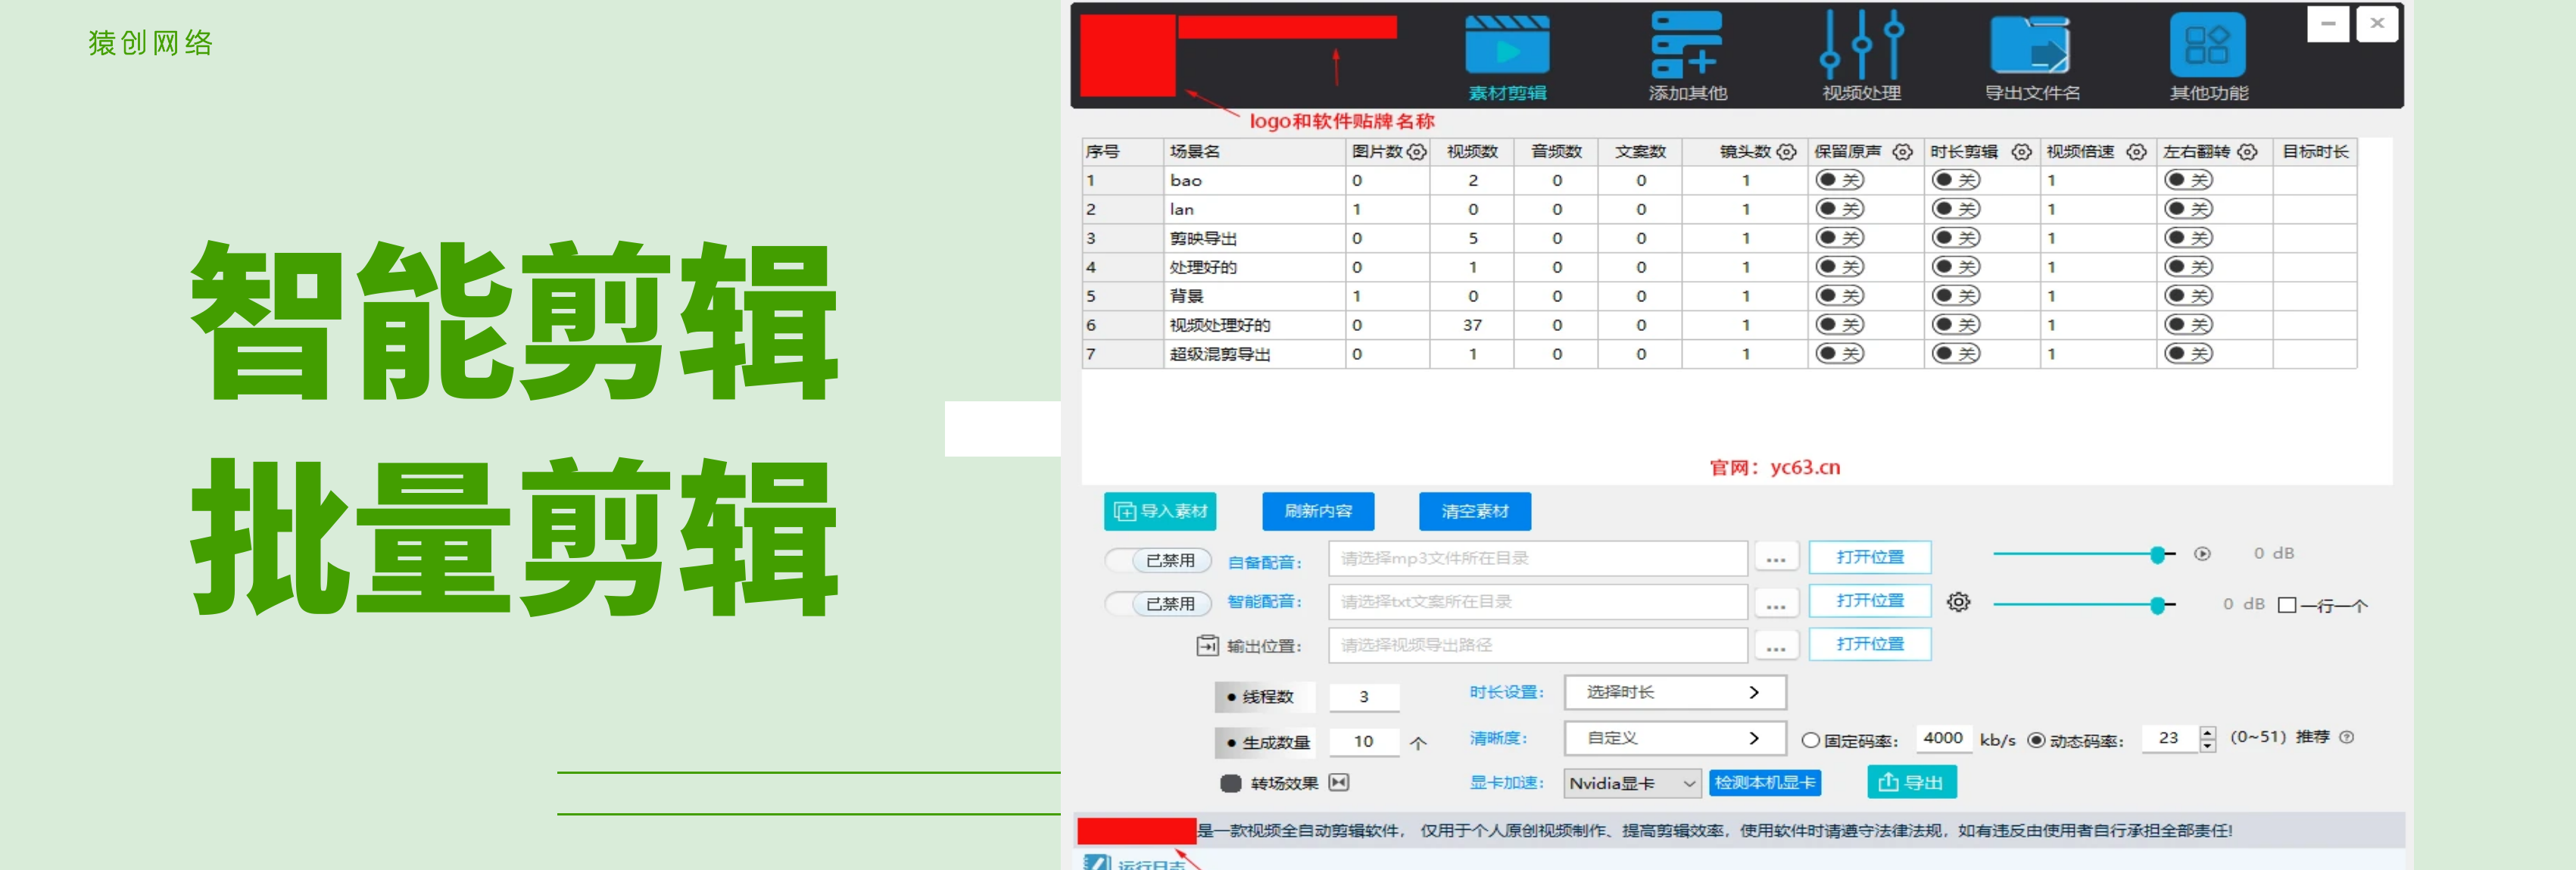Open the 选择时长 duration dropdown
The image size is (2576, 870).
[1675, 692]
